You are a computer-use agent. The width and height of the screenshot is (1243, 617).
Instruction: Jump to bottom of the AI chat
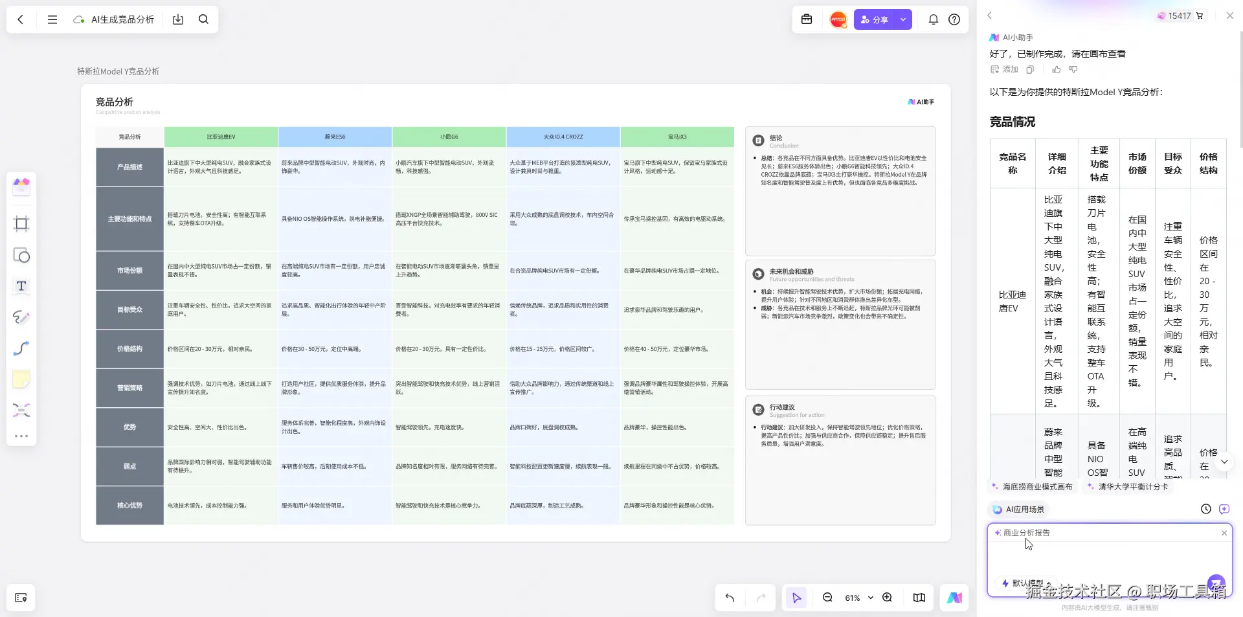click(x=1224, y=462)
